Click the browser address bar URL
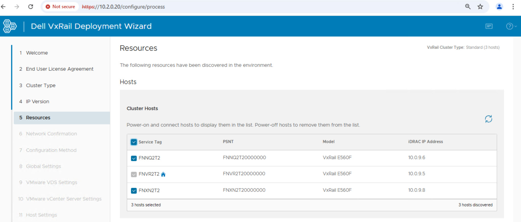Screen dimensions: 521x222 123,7
